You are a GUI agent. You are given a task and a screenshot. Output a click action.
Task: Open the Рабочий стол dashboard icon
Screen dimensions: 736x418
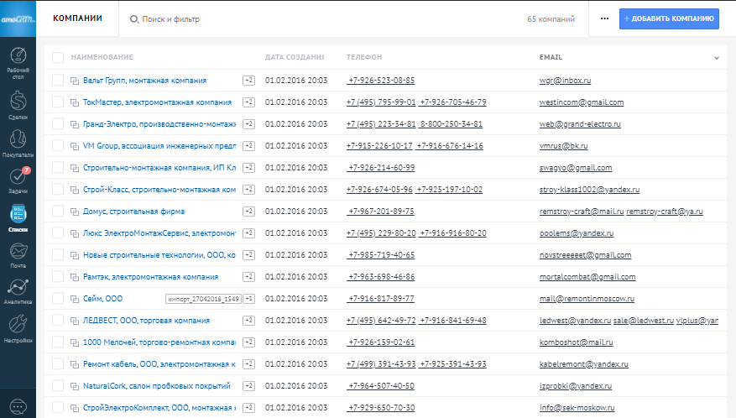[x=18, y=62]
